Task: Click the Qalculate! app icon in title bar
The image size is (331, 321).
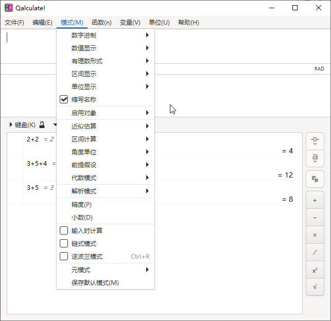Action: pyautogui.click(x=9, y=8)
